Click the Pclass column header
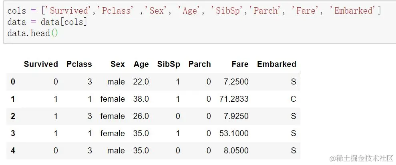 coord(79,64)
